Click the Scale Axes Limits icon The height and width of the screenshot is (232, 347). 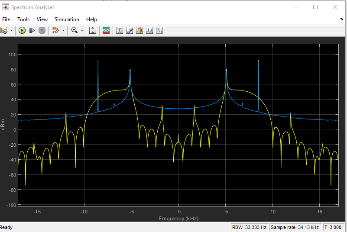[x=92, y=30]
